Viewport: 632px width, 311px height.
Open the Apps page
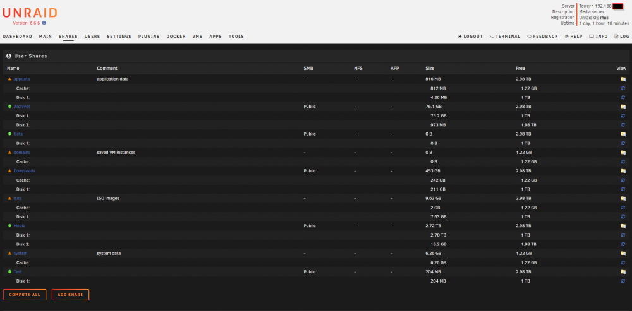(x=216, y=37)
